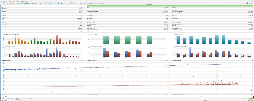This screenshot has width=254, height=101.
Task: Open the trading signals toolbar icon
Action: tap(15, 3)
